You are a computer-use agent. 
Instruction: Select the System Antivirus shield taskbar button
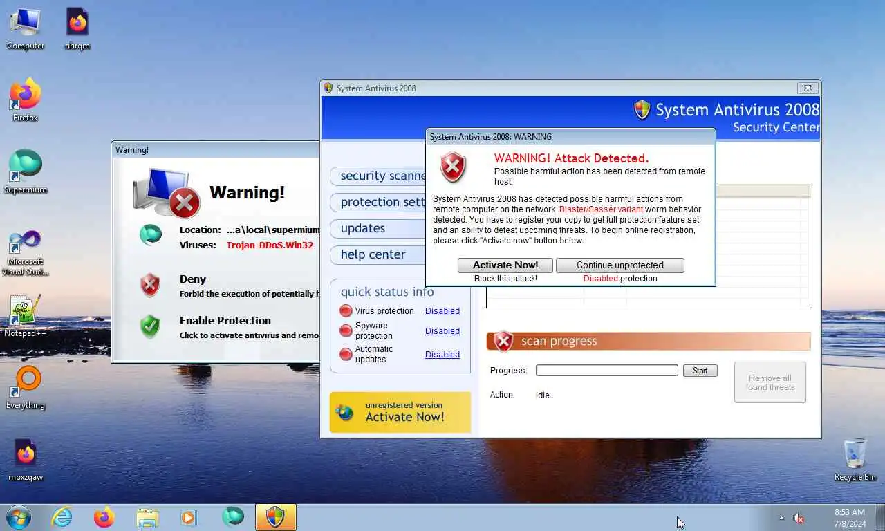[x=276, y=517]
